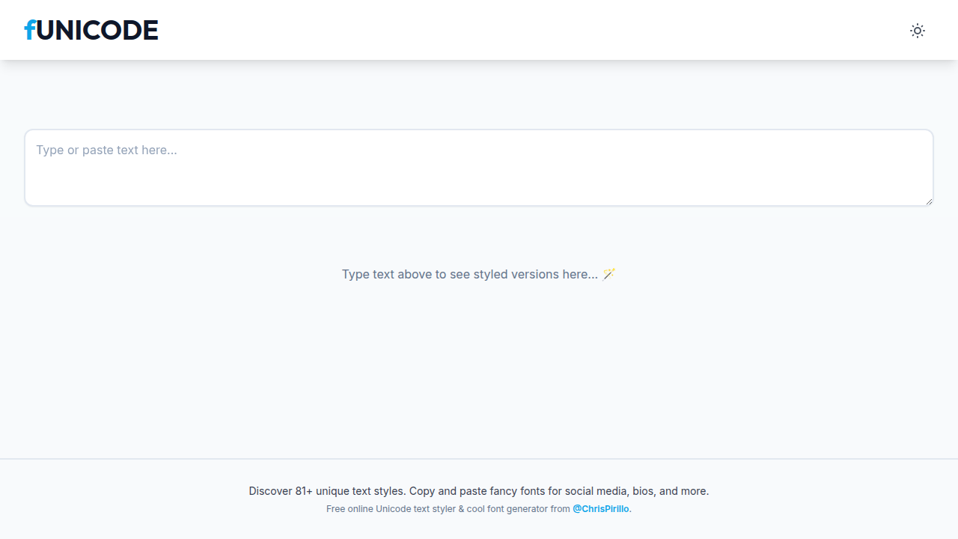The height and width of the screenshot is (539, 958).
Task: Click the fUNICODE logo
Action: click(91, 30)
